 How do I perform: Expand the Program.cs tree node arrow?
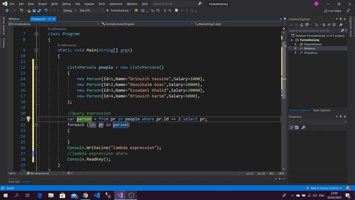[x=296, y=53]
